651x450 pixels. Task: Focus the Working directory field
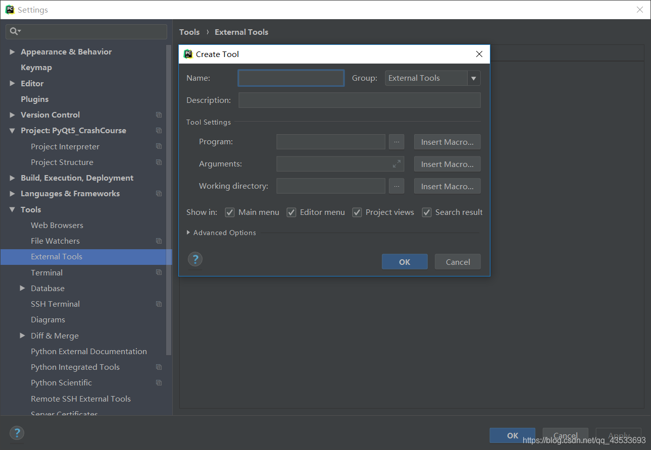(331, 186)
